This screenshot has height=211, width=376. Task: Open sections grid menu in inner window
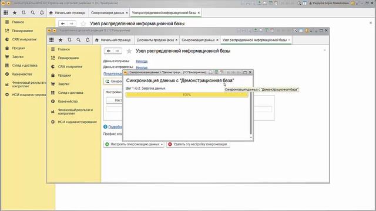[52, 40]
